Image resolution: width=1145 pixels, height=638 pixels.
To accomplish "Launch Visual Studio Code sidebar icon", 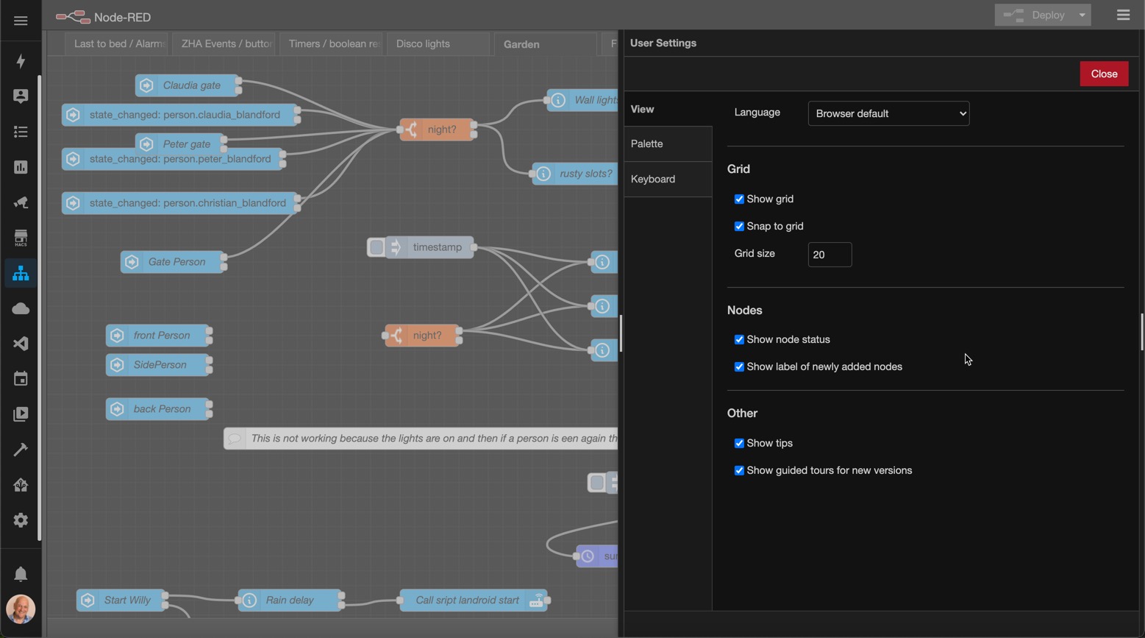I will [21, 344].
